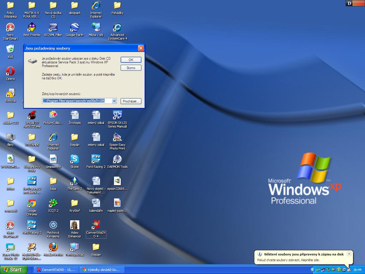Screen dimensions: 365x274
Task: Select the Best Friends shortcut
Action: [x=32, y=30]
